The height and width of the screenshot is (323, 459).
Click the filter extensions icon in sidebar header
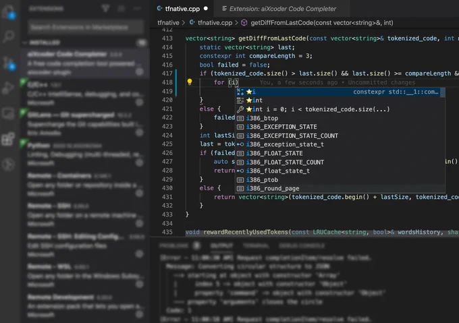pos(105,9)
